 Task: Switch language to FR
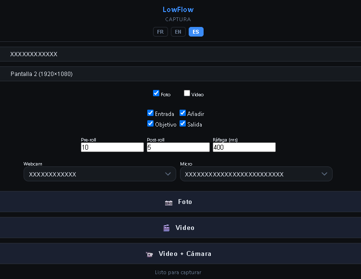pyautogui.click(x=160, y=32)
